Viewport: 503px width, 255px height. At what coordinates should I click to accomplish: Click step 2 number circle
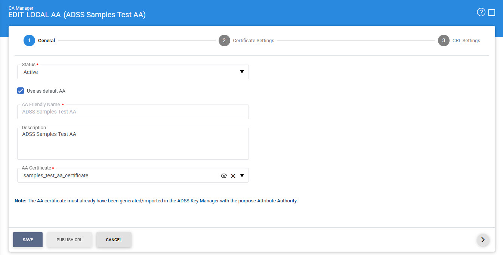tap(224, 40)
